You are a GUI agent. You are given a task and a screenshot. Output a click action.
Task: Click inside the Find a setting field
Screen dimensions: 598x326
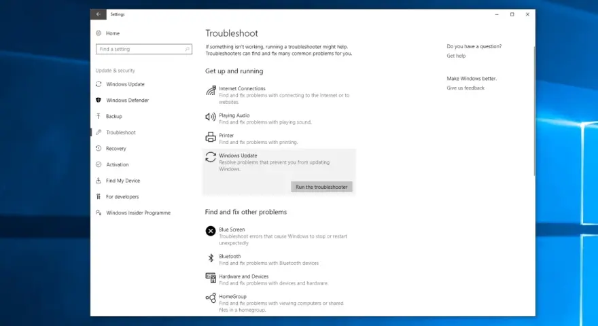coord(144,49)
